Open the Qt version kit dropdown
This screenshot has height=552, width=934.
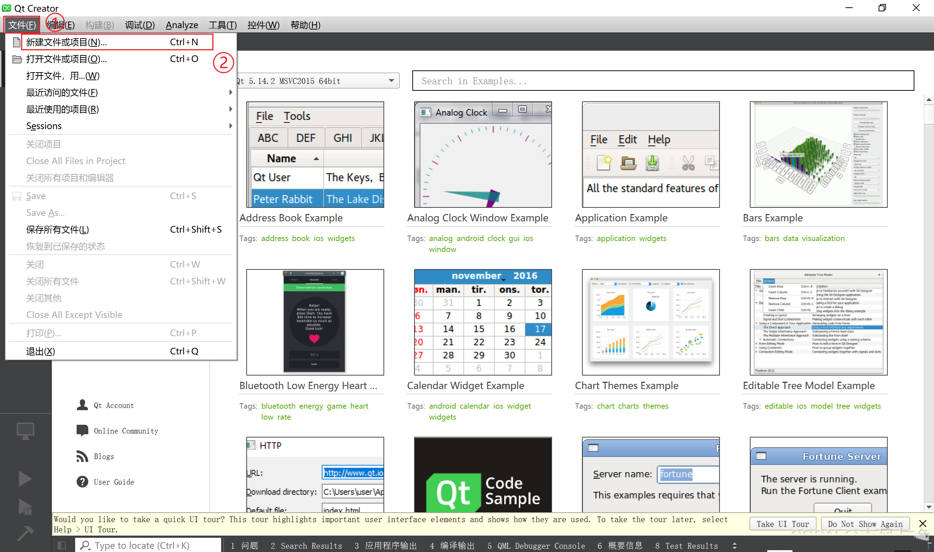318,81
